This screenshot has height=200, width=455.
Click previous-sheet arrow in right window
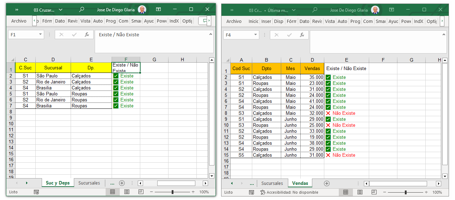pyautogui.click(x=232, y=183)
